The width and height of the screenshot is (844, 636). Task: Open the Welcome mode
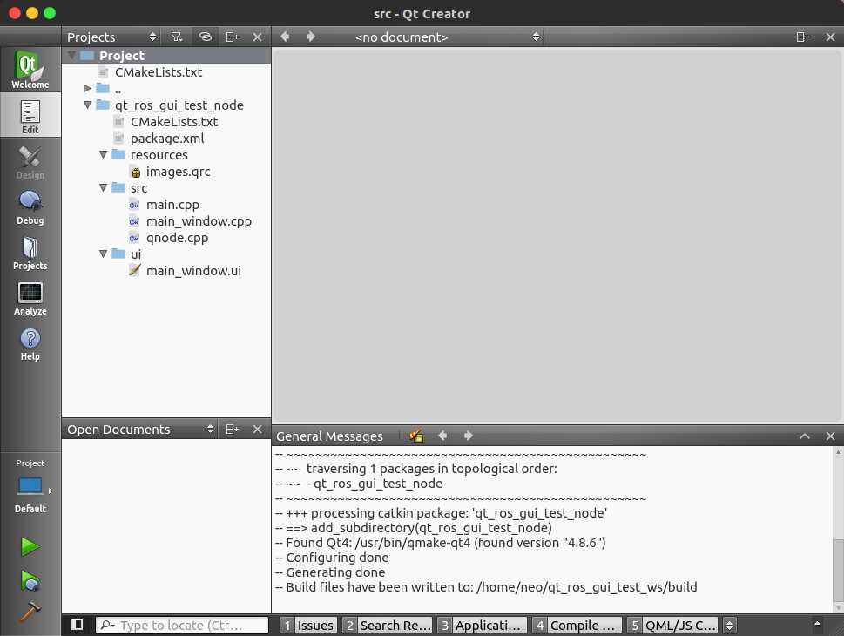[x=30, y=69]
